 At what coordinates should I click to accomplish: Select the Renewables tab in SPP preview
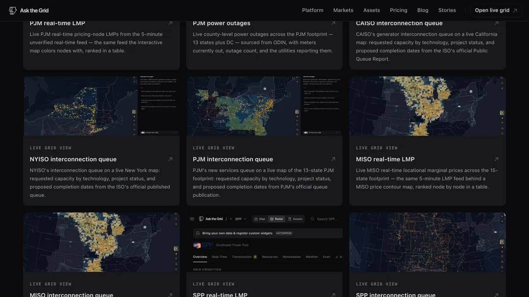coord(292,257)
